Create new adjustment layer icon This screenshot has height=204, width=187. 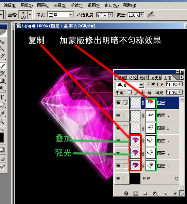(x=155, y=193)
